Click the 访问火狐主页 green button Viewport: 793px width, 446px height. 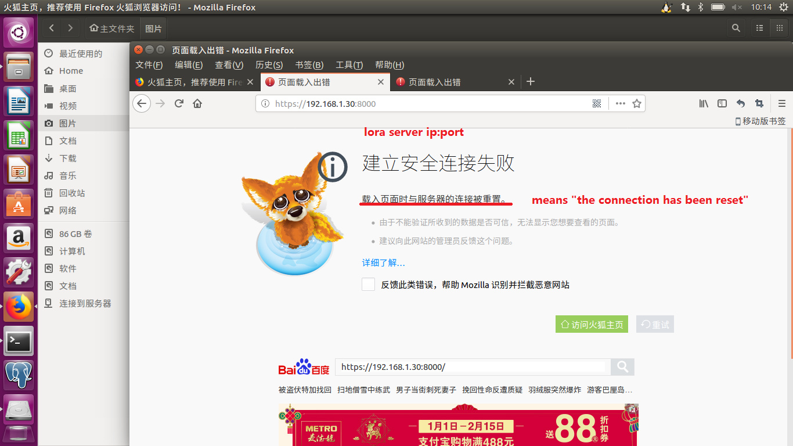[592, 324]
